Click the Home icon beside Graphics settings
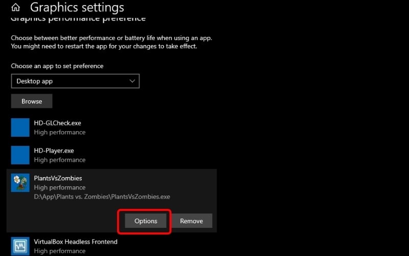 point(16,8)
